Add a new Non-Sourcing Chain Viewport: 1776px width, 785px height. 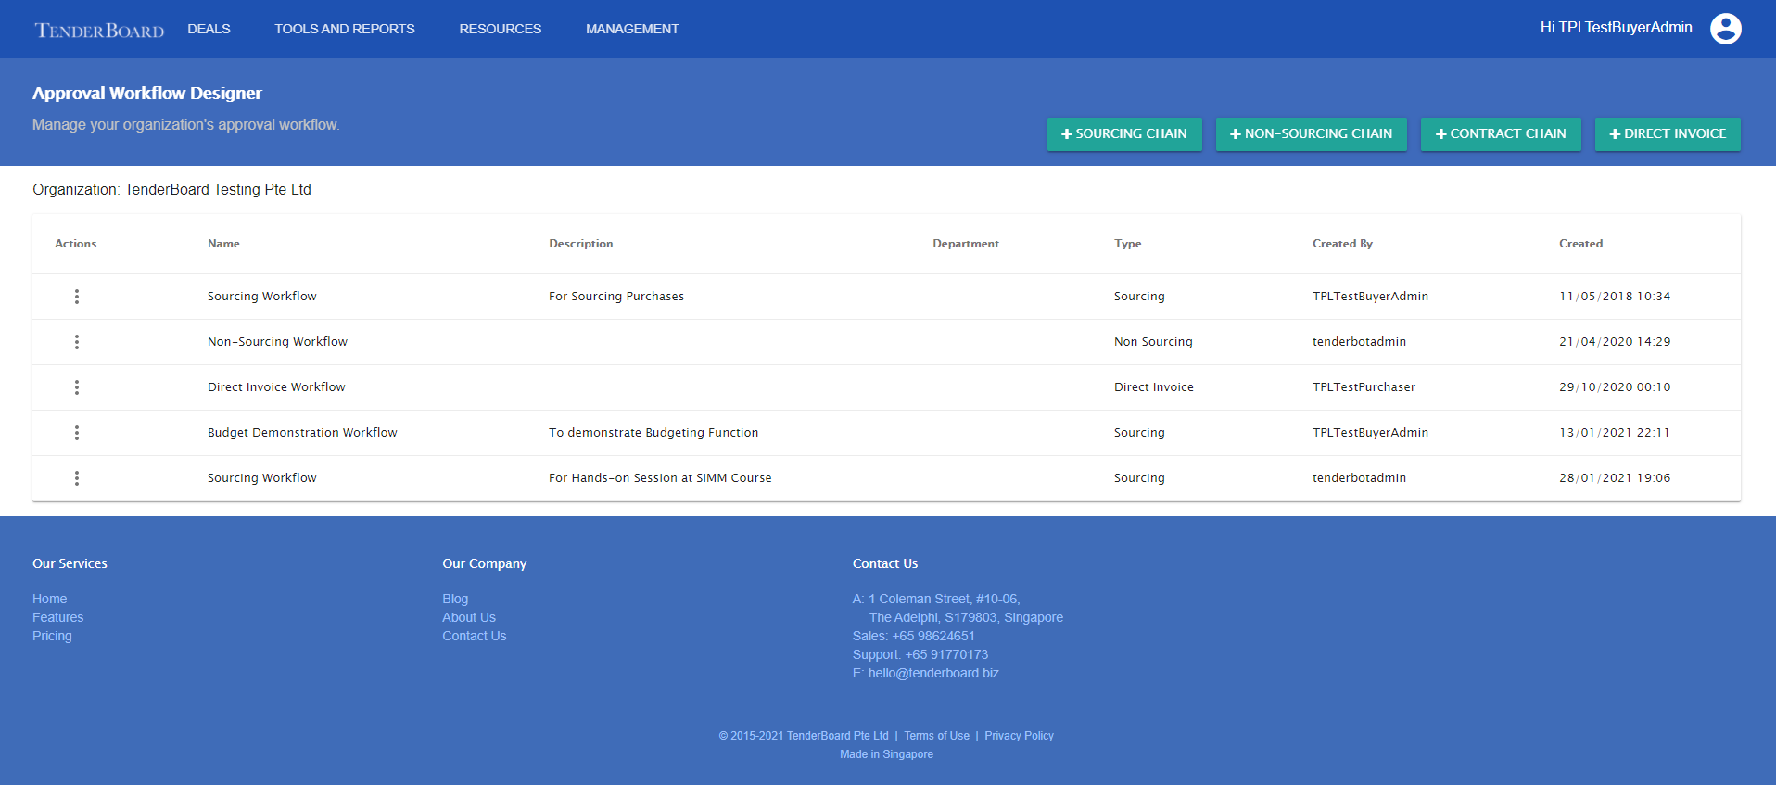point(1312,133)
